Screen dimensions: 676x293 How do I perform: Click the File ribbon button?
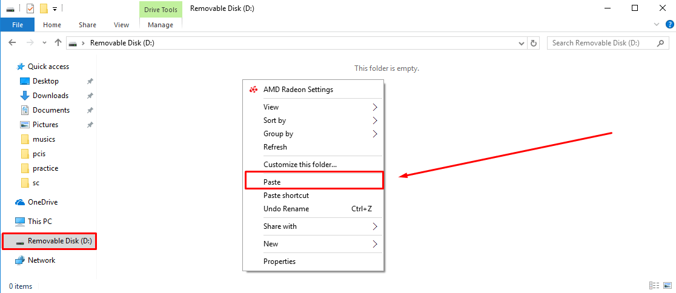(x=17, y=25)
